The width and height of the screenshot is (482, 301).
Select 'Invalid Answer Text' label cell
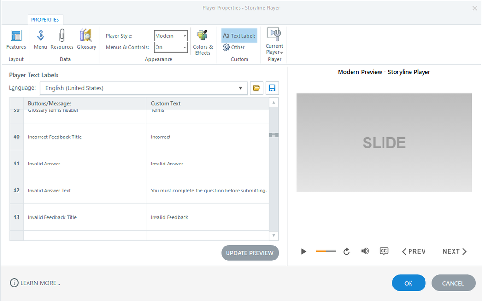click(85, 190)
